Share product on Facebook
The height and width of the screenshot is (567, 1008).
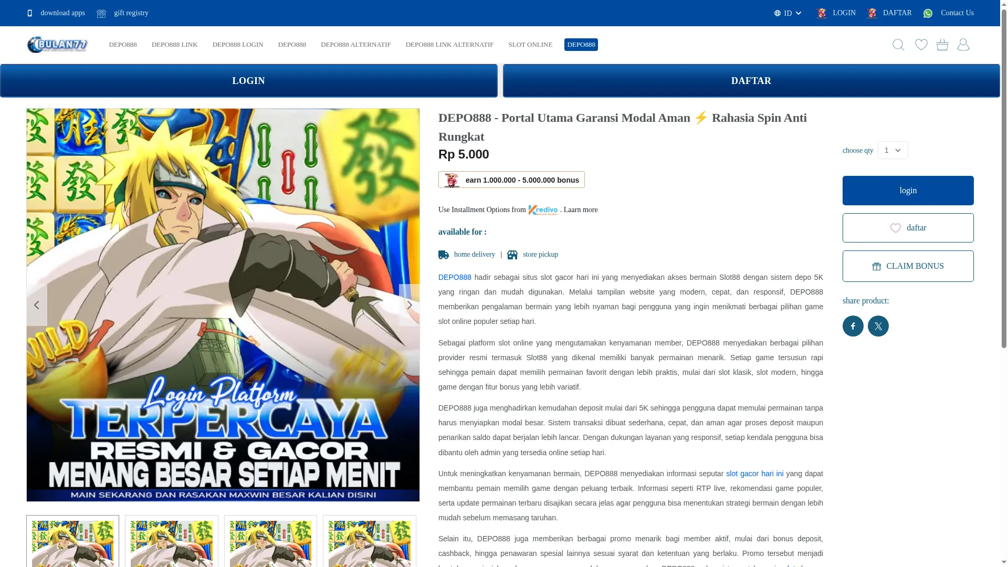853,326
